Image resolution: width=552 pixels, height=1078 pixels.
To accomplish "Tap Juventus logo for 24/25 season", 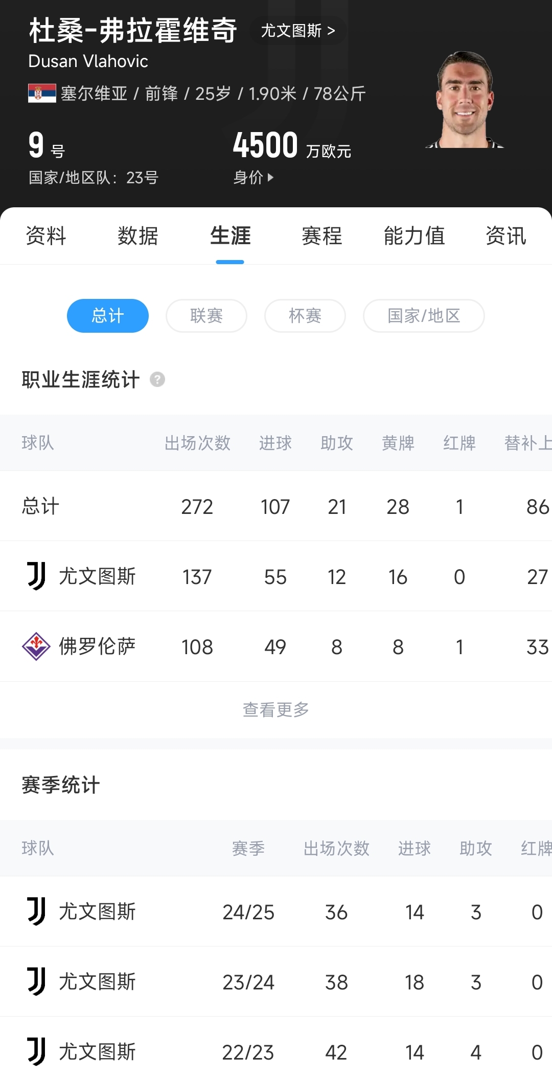I will point(36,912).
